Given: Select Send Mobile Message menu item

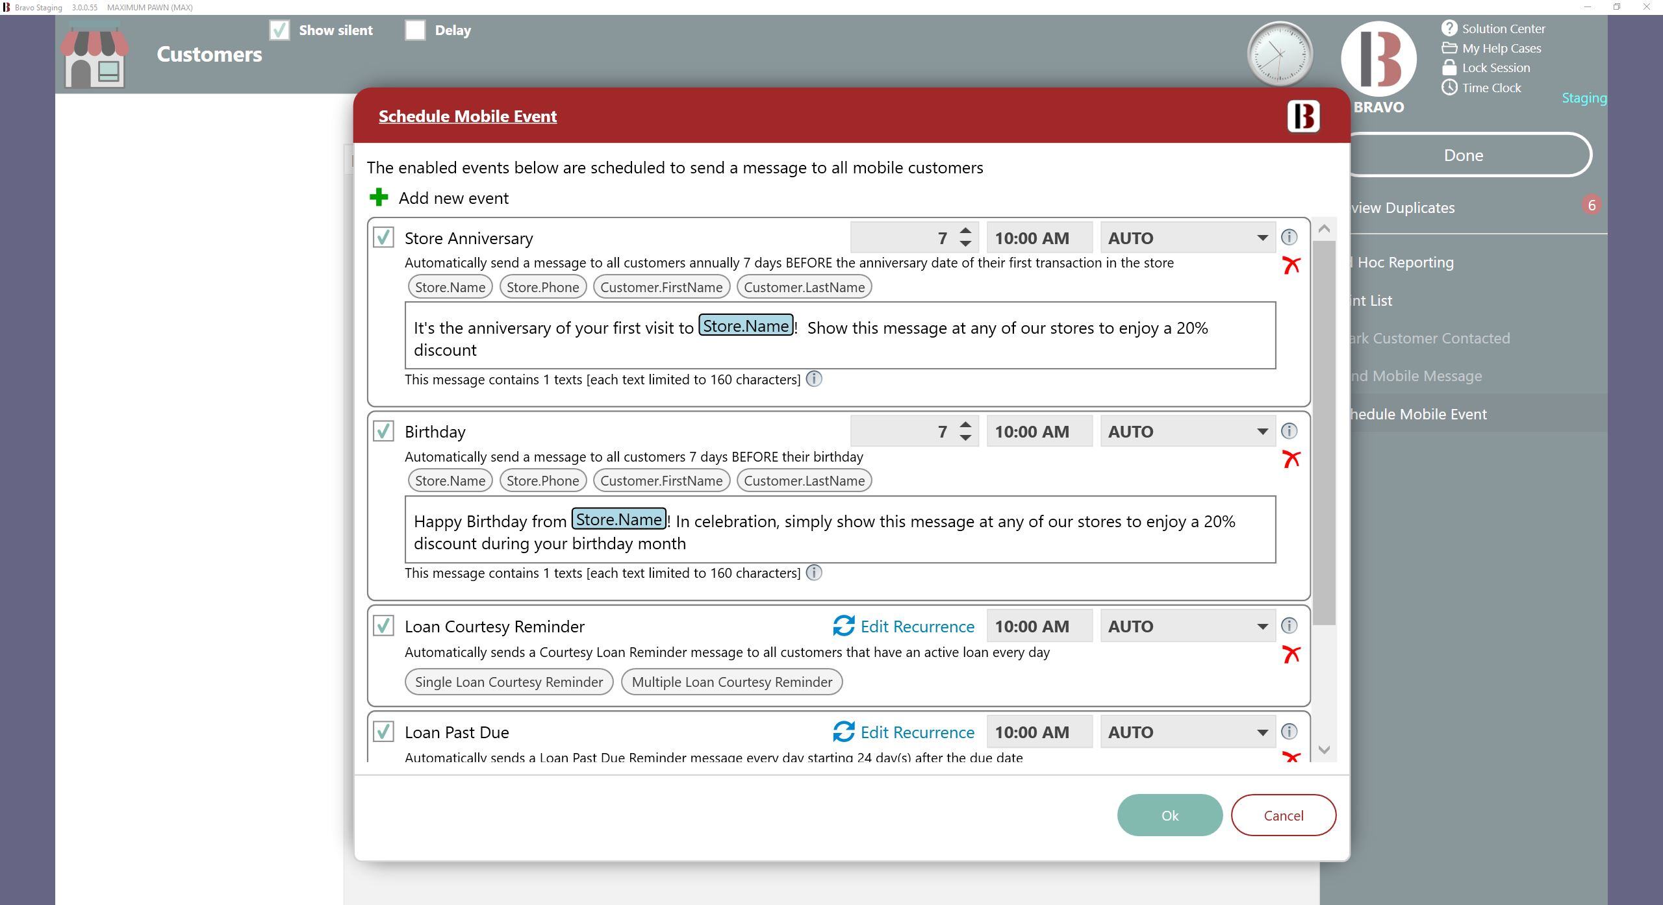Looking at the screenshot, I should click(x=1416, y=376).
